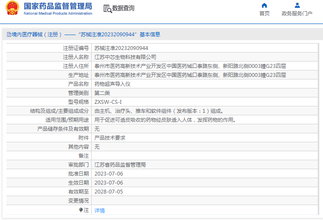
Task: Select product name 药物超声导入仪
Action: (113, 84)
